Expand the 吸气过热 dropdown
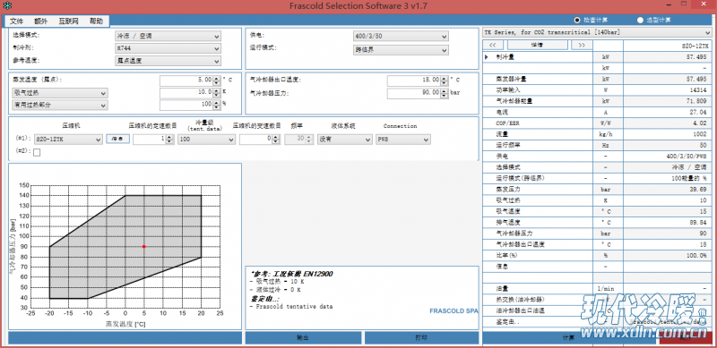This screenshot has width=717, height=348. tap(60, 93)
